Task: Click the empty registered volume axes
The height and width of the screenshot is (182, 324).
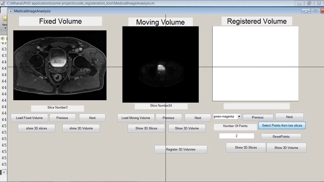Action: 255,64
